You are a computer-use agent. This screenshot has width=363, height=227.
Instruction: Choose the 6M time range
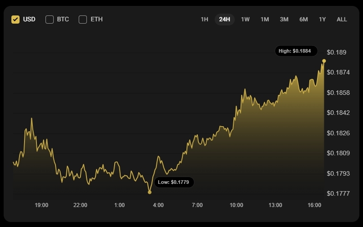point(303,20)
